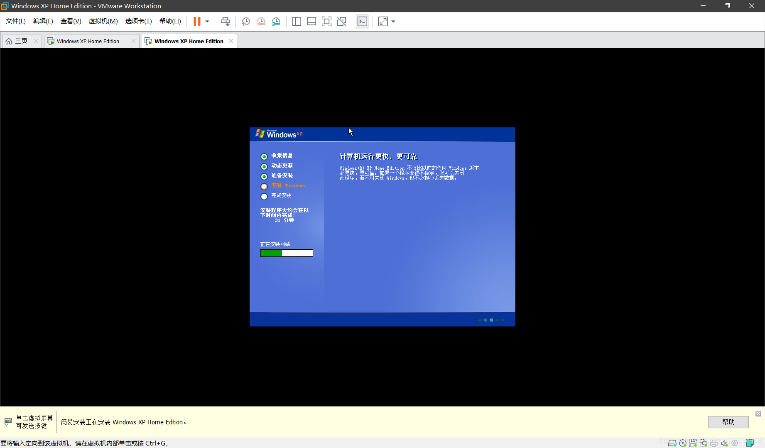Enter full screen mode
The width and height of the screenshot is (765, 448).
(x=326, y=22)
